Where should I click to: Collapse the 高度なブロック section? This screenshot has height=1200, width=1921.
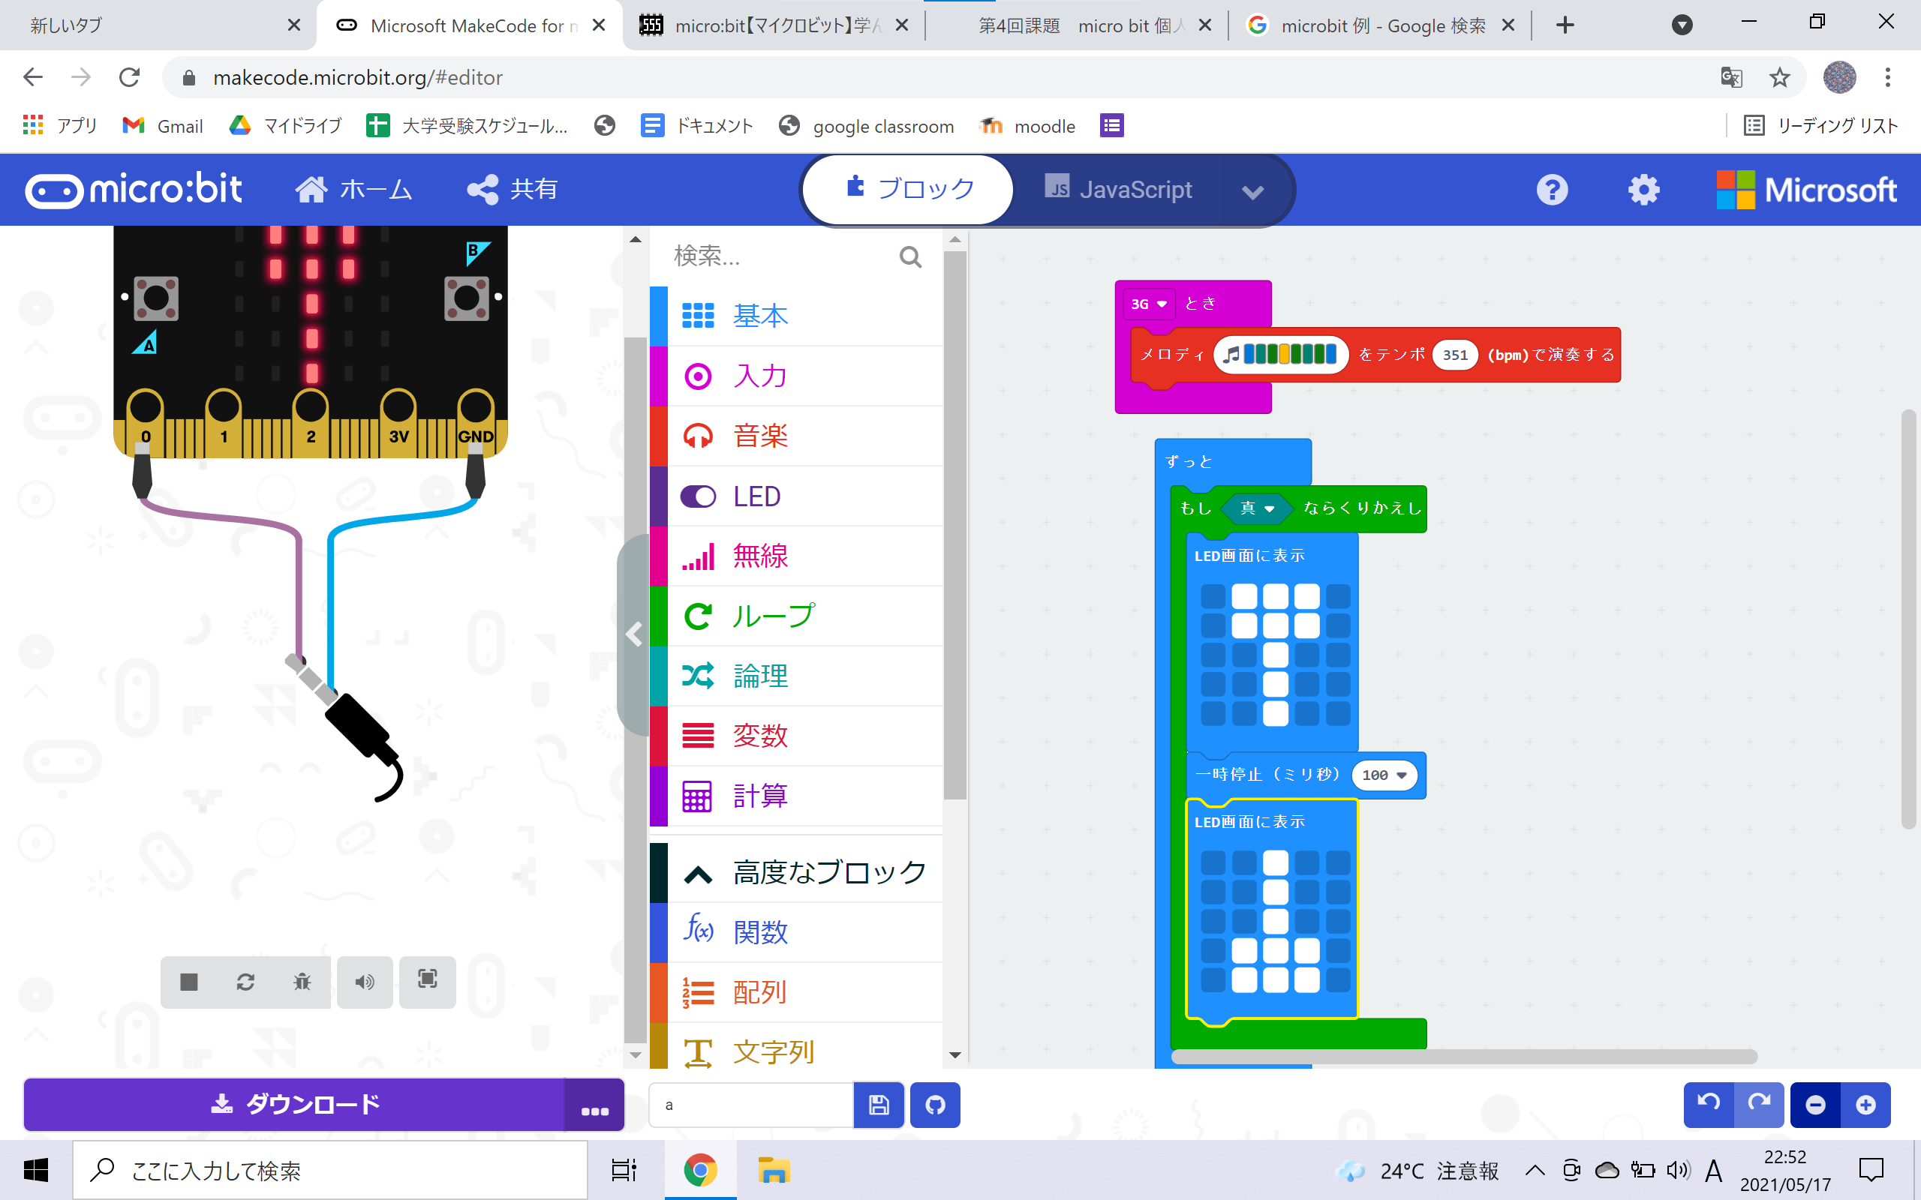tap(796, 872)
